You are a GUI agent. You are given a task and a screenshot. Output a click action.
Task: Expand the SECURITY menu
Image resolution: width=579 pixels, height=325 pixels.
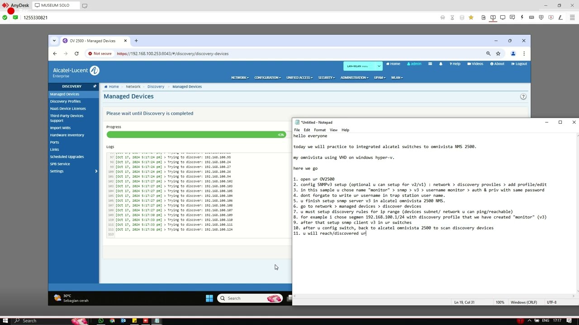click(x=326, y=78)
